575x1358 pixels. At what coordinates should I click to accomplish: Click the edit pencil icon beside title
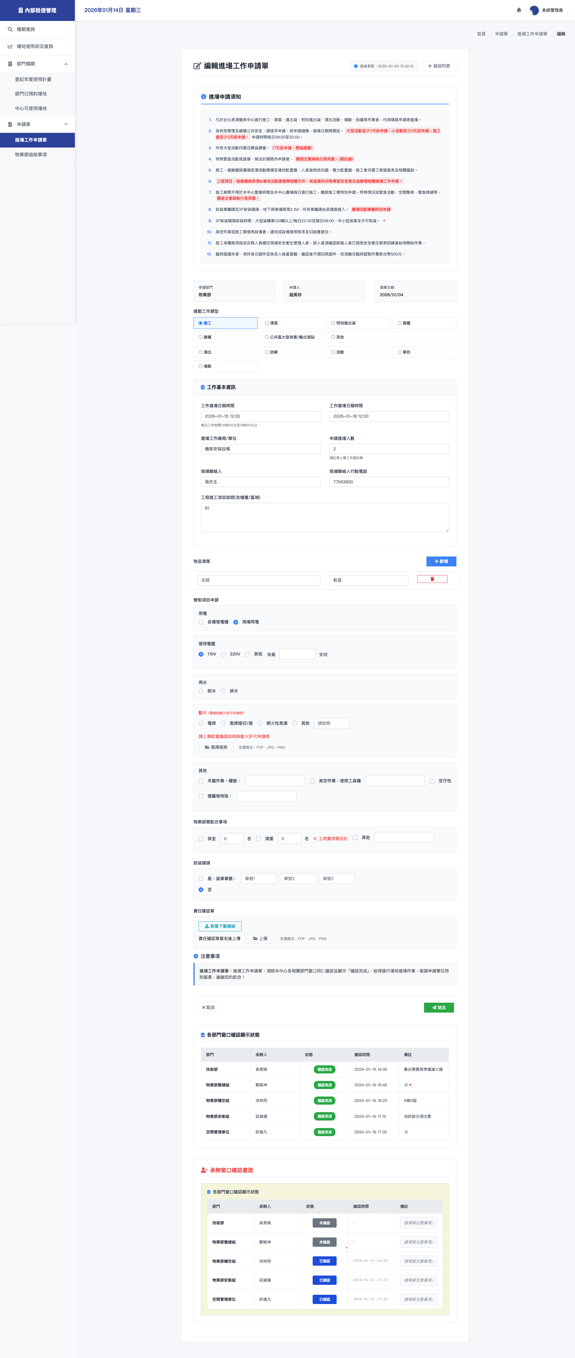point(197,66)
